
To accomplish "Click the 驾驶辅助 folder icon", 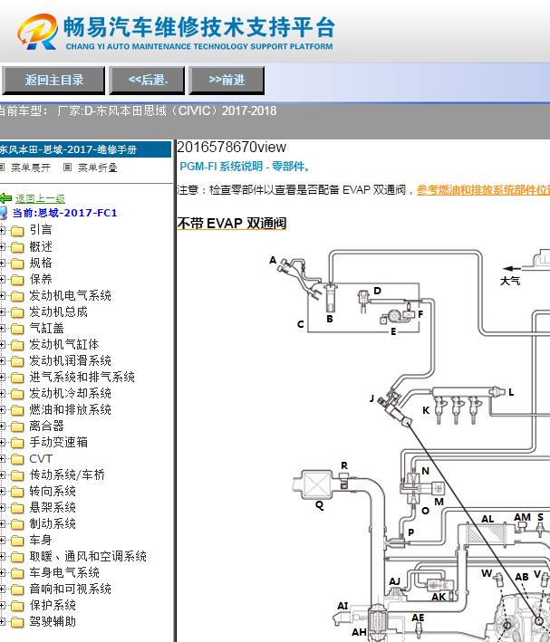I will [17, 622].
